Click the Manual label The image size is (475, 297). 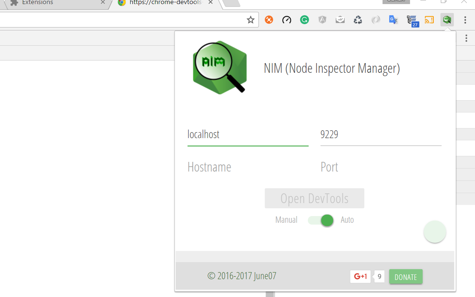tap(286, 220)
